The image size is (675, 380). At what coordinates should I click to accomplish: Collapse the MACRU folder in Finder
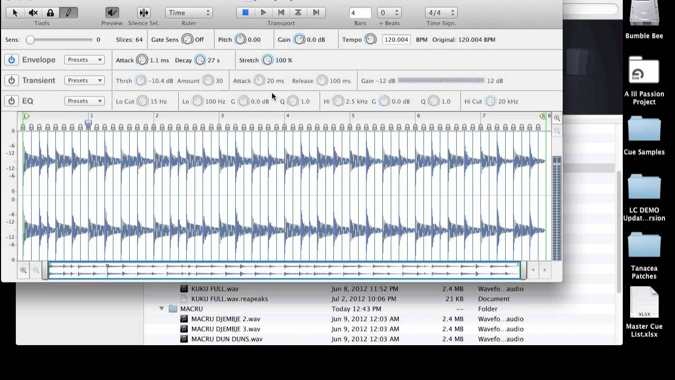162,309
